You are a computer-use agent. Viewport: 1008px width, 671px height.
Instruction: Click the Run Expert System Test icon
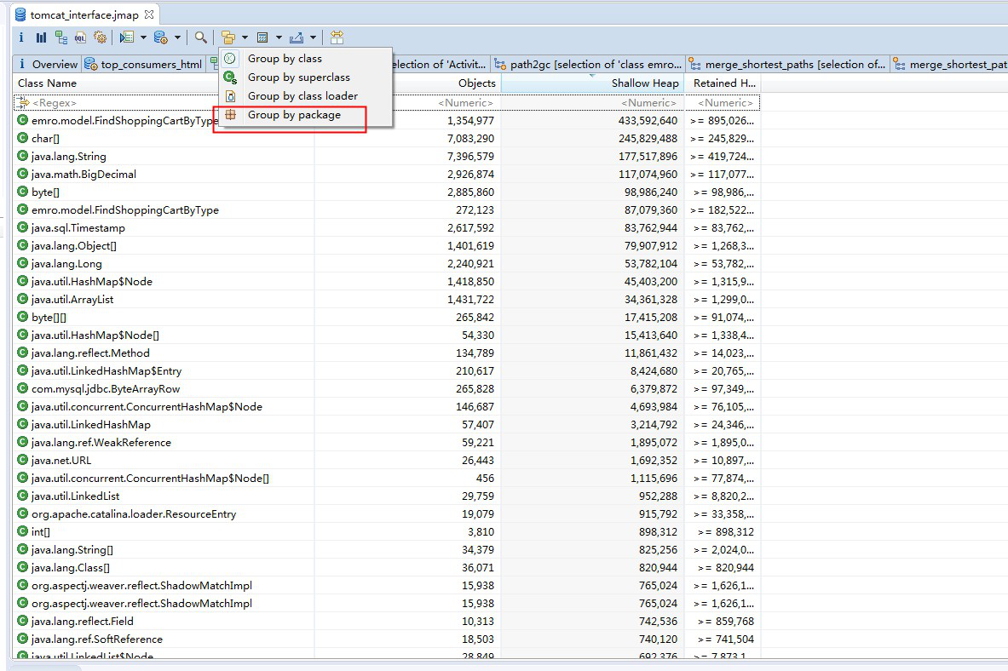[x=127, y=37]
